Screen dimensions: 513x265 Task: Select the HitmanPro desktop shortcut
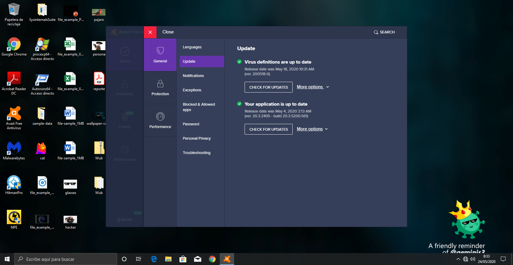click(x=14, y=186)
